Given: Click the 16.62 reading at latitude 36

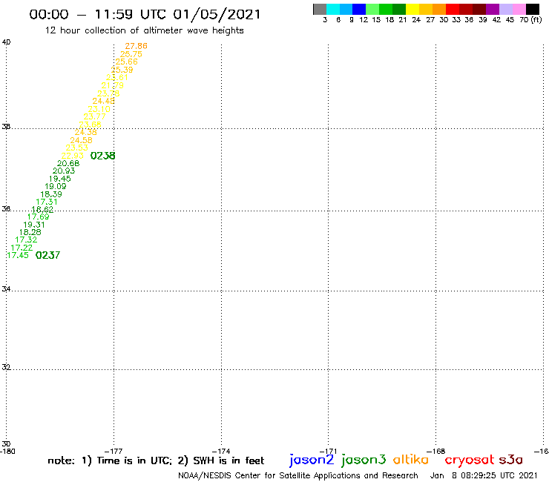Looking at the screenshot, I should [x=42, y=209].
